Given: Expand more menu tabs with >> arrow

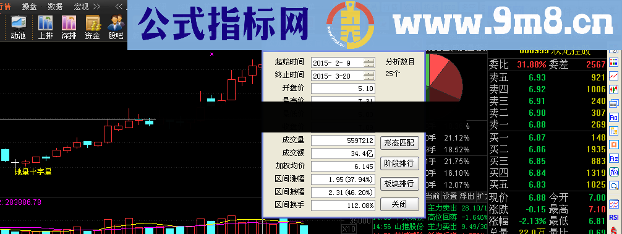Looking at the screenshot, I should [96, 6].
